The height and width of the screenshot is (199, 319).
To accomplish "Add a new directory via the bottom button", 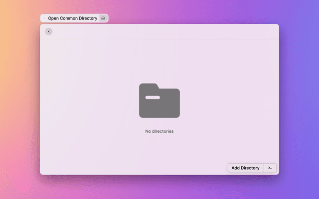I will (x=245, y=168).
